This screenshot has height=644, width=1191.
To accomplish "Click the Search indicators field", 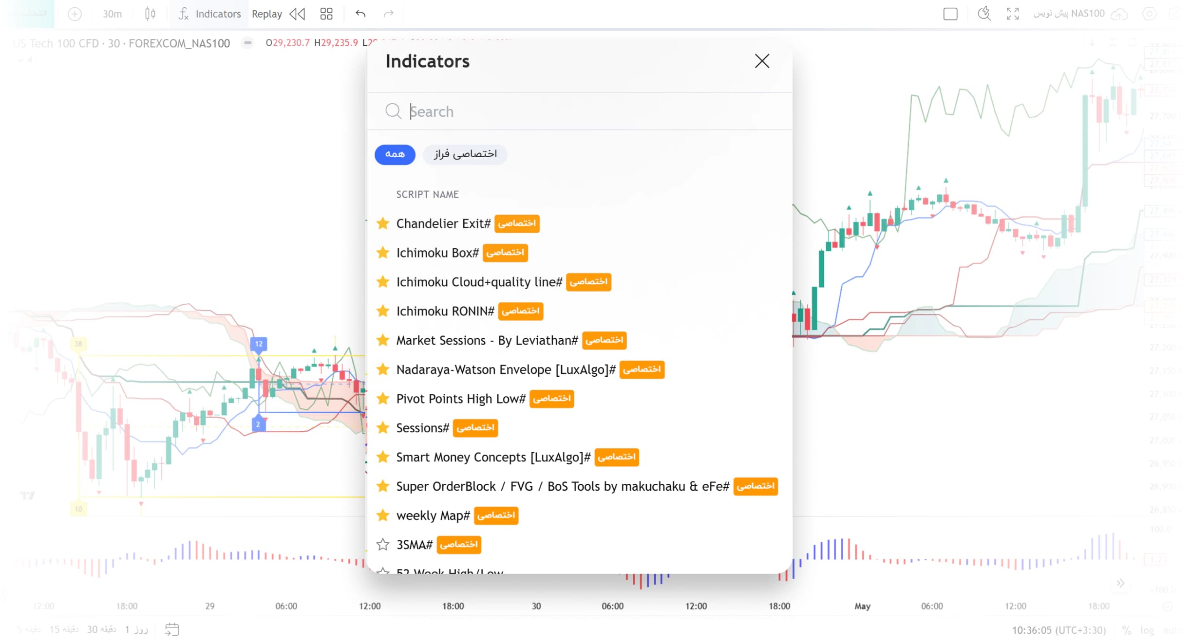I will pos(580,111).
